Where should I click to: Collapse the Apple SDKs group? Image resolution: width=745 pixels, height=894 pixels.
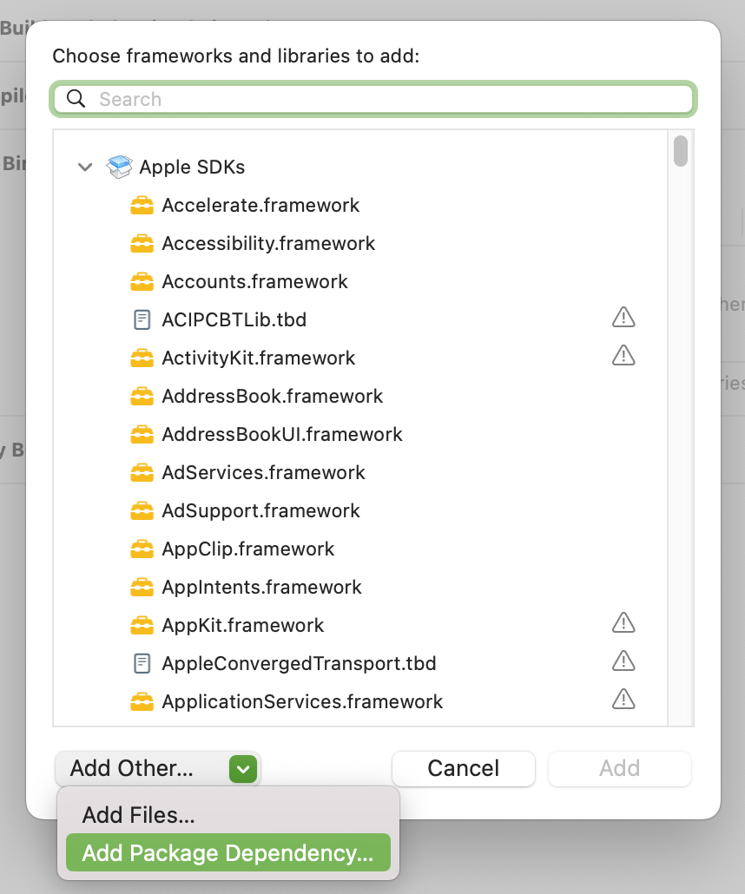click(x=85, y=167)
